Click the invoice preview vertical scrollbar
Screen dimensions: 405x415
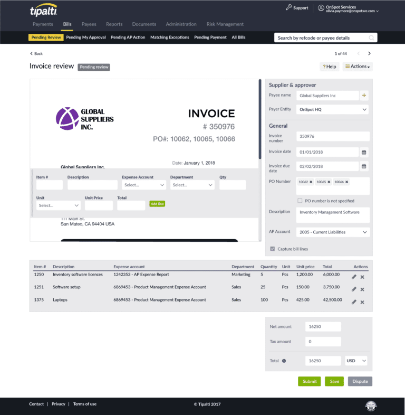pyautogui.click(x=260, y=119)
